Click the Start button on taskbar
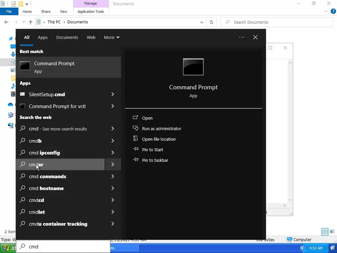The height and width of the screenshot is (253, 337). 8,248
